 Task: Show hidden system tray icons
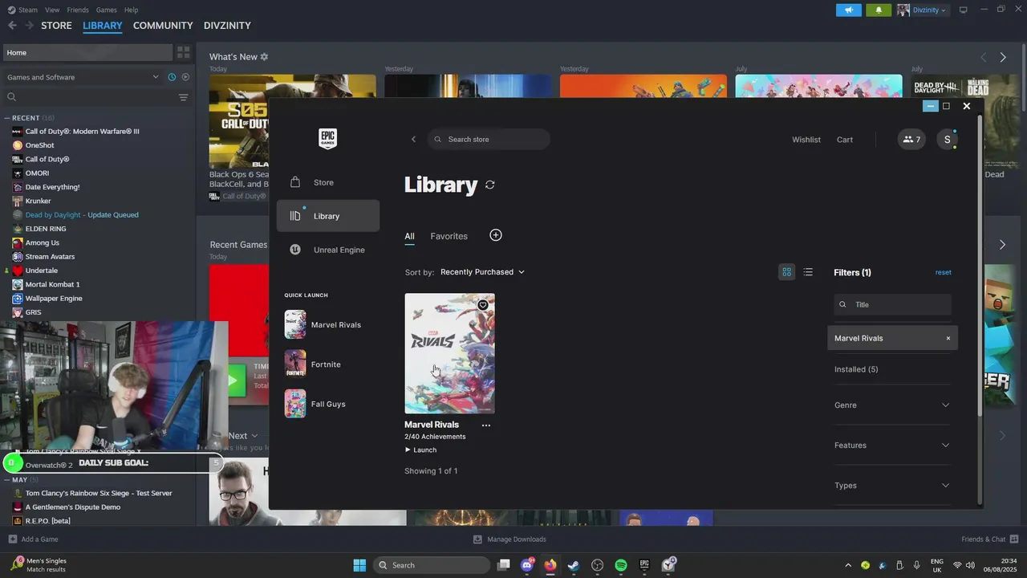point(849,565)
